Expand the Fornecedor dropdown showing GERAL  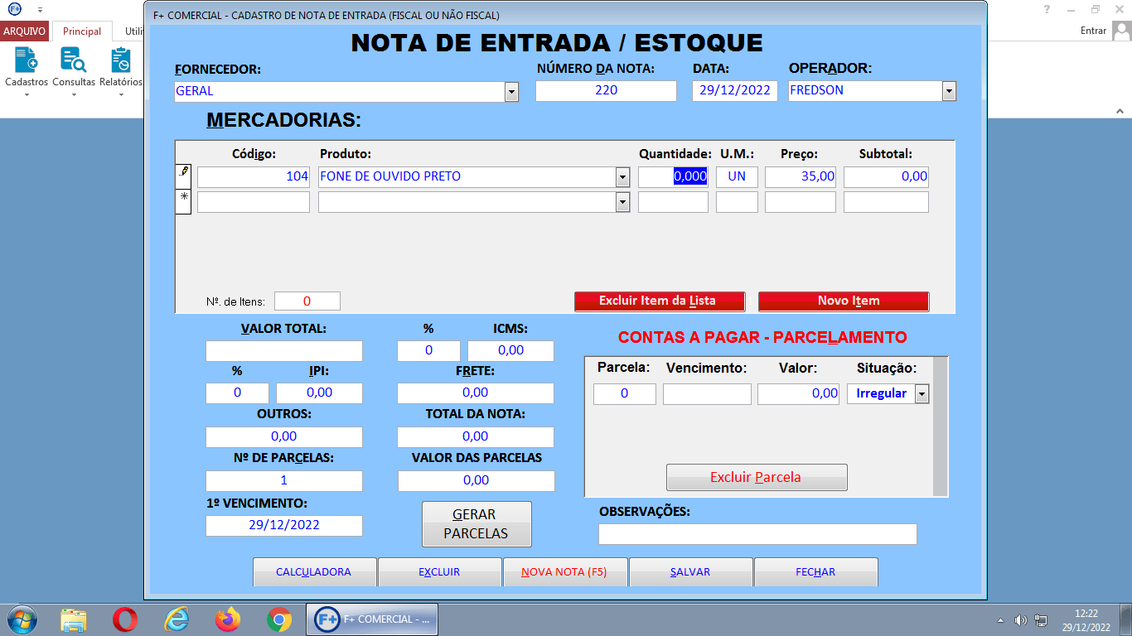[x=511, y=92]
